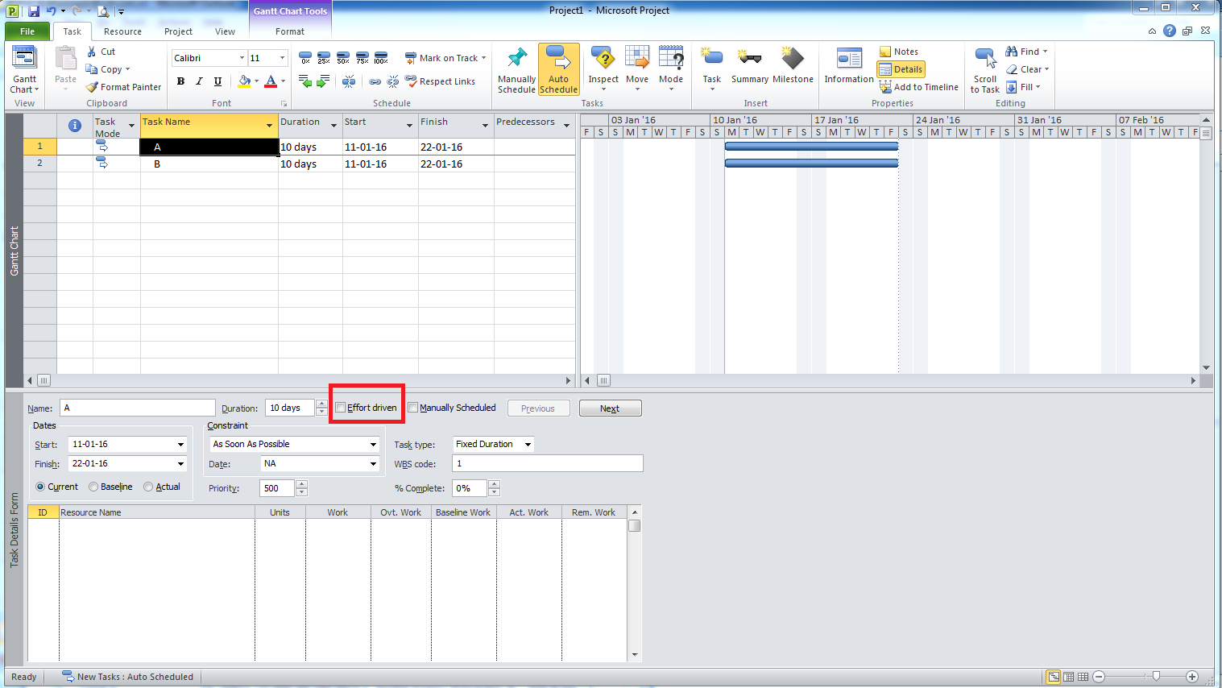Viewport: 1222px width, 688px height.
Task: Open the File tab
Action: point(27,31)
